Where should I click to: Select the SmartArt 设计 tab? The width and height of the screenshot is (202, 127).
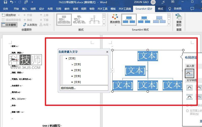pyautogui.click(x=144, y=9)
